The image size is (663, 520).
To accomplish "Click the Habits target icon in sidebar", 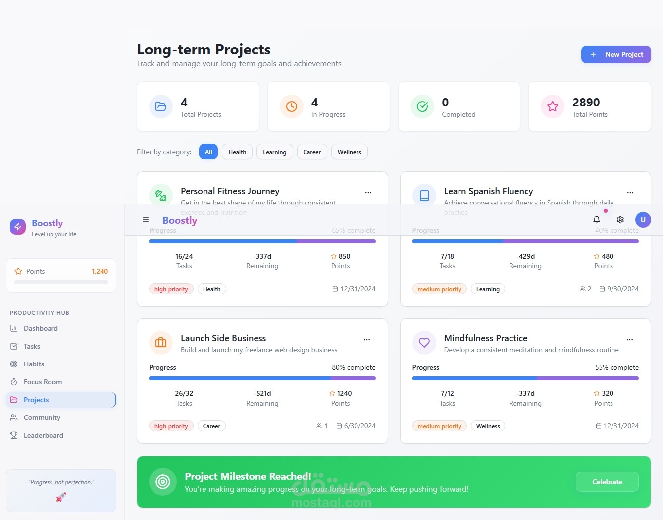I will click(14, 364).
